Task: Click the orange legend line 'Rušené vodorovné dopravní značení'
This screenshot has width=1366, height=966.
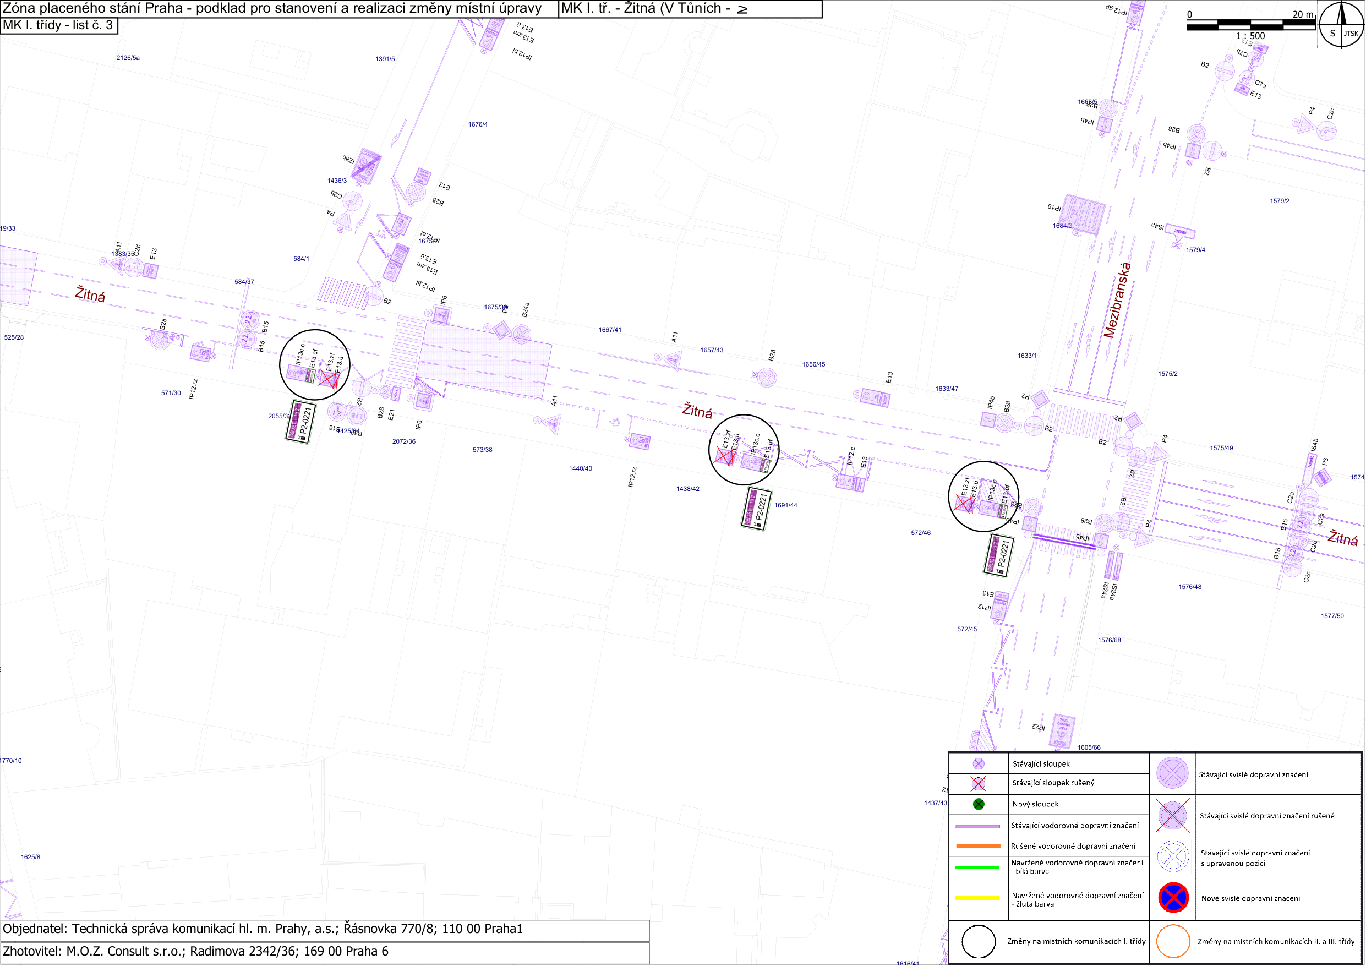Action: pyautogui.click(x=977, y=847)
